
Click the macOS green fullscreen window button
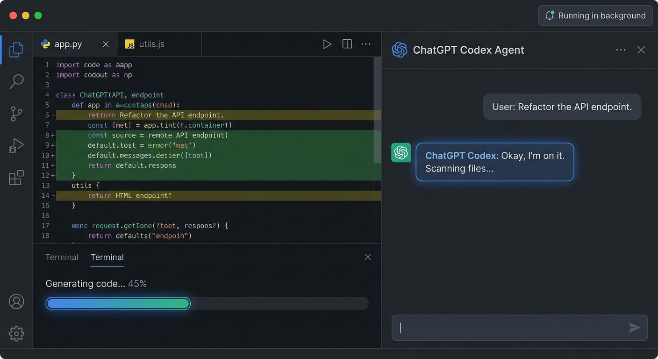pyautogui.click(x=38, y=15)
